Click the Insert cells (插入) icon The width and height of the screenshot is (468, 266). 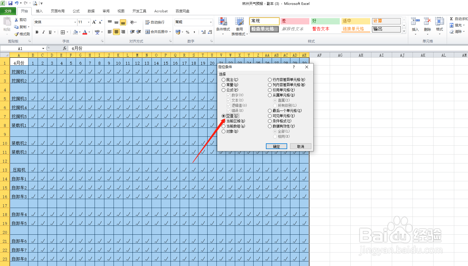[415, 22]
